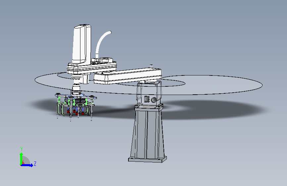Viewport: 287px width, 186px height.
Task: Select the tall white vertical column cover
Action: [82, 44]
